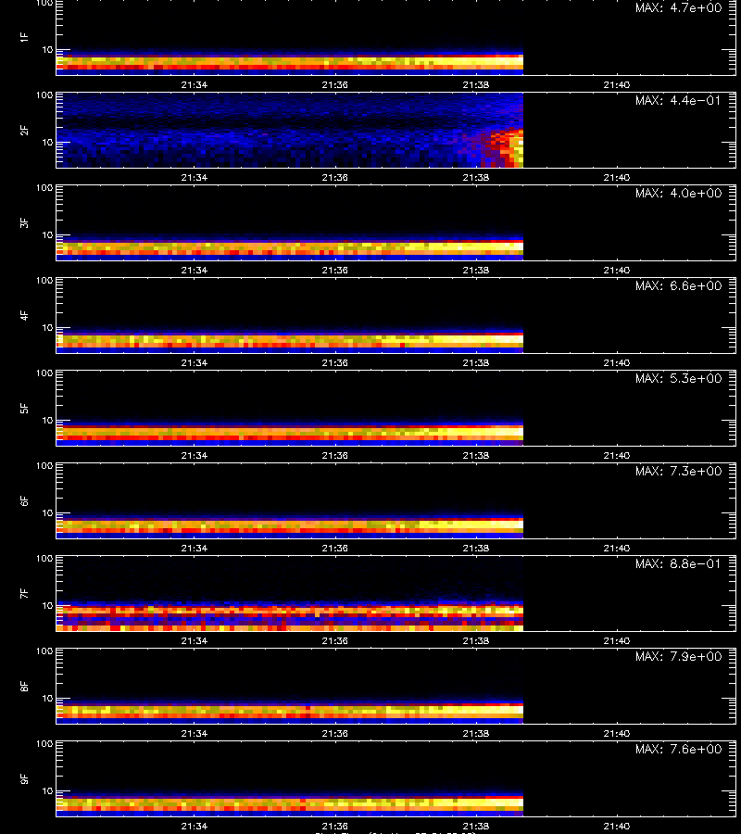Viewport: 741px width, 834px height.
Task: Click the 4F panel axis label
Action: click(x=24, y=315)
